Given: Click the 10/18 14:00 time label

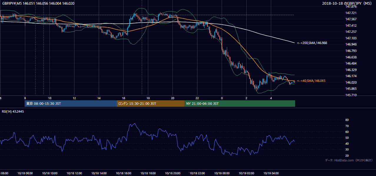Looking at the screenshot, I should [x=99, y=173].
